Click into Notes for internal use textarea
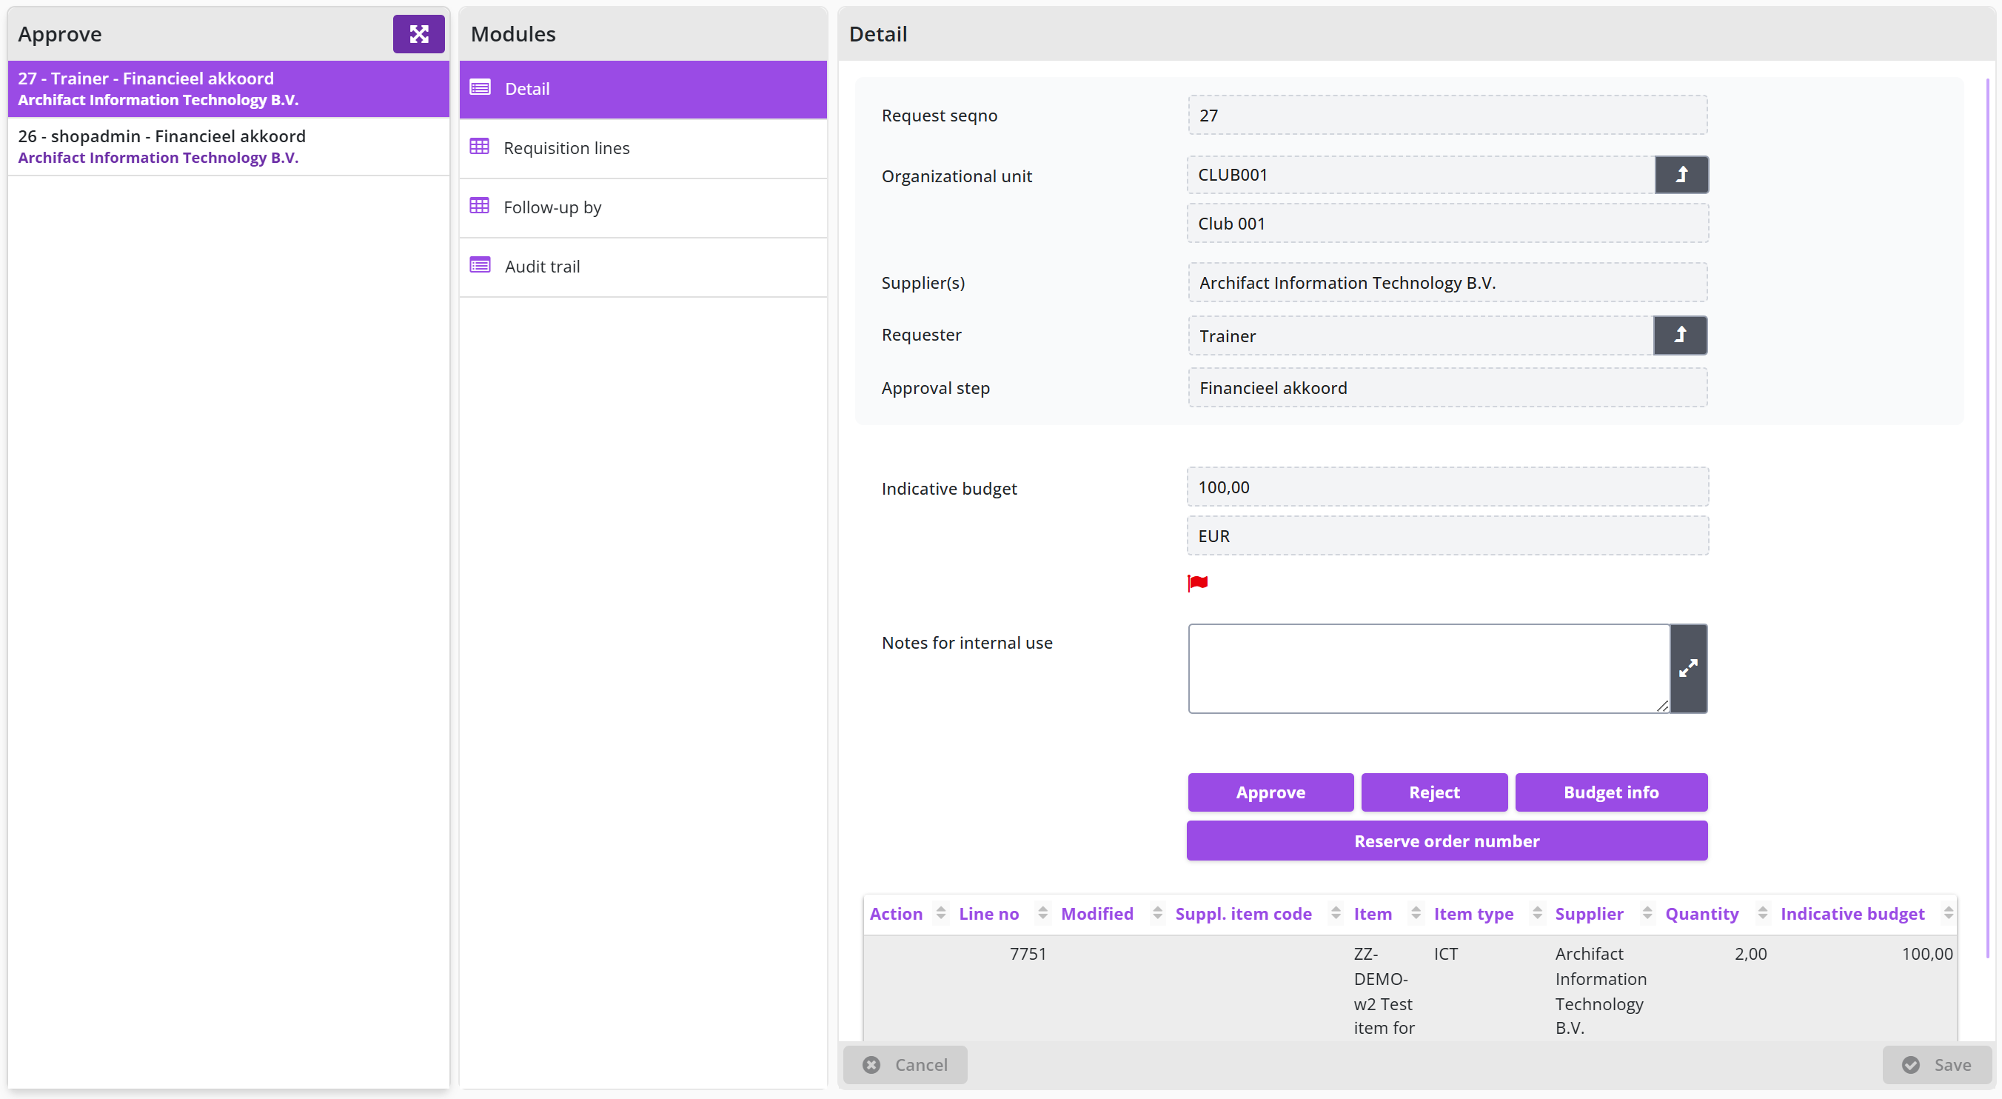This screenshot has width=2002, height=1099. (x=1428, y=668)
